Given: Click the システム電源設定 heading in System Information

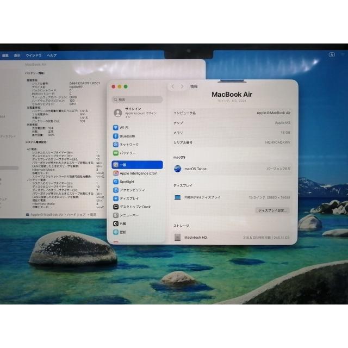Looking at the screenshot, I should (x=36, y=142).
